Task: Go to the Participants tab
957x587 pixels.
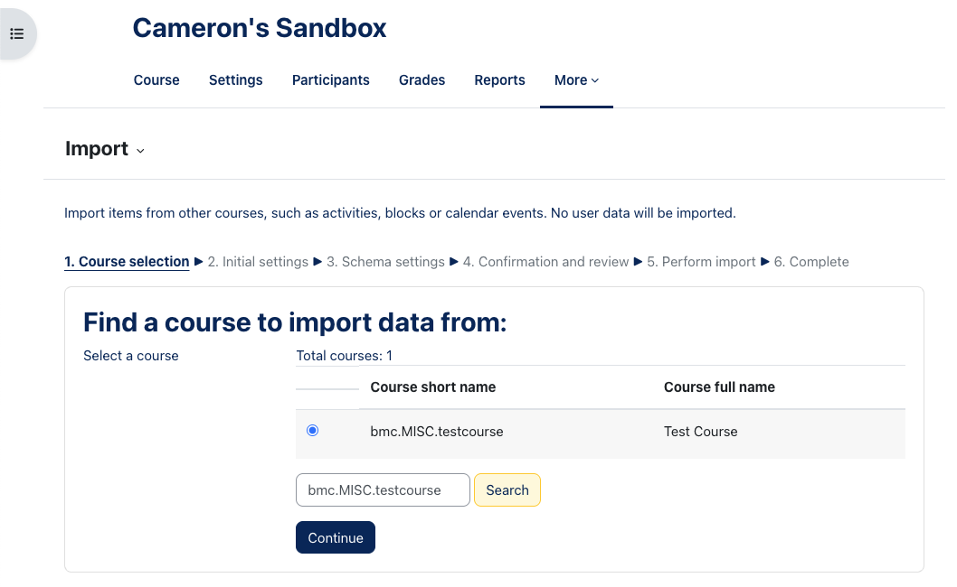Action: coord(331,80)
